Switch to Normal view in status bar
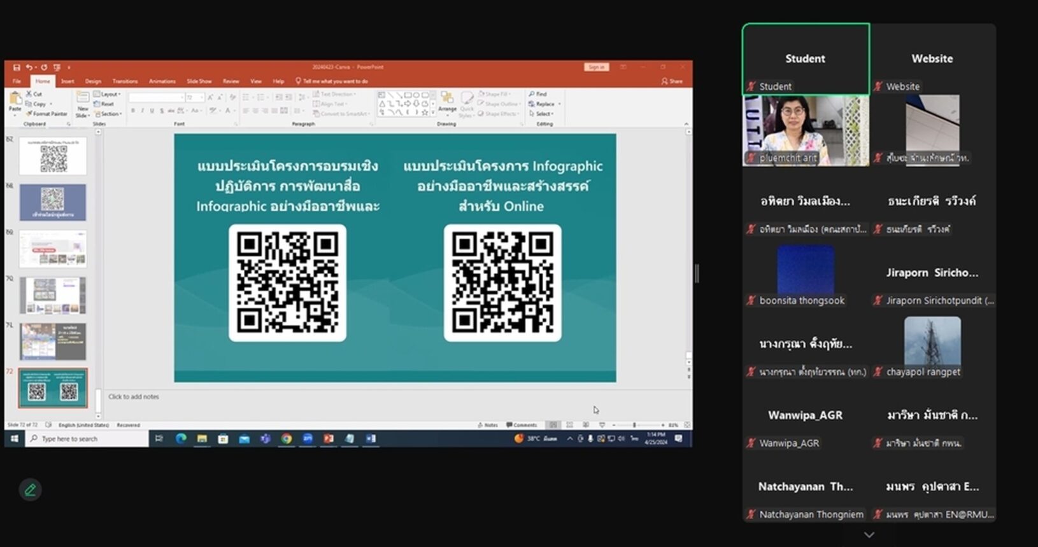1038x547 pixels. tap(553, 425)
